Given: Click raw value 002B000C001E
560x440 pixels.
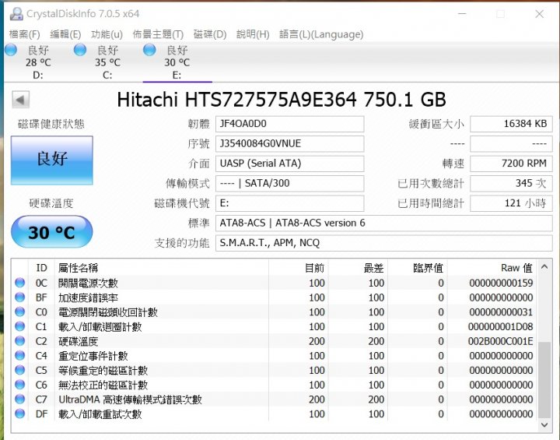Looking at the screenshot, I should coord(500,341).
